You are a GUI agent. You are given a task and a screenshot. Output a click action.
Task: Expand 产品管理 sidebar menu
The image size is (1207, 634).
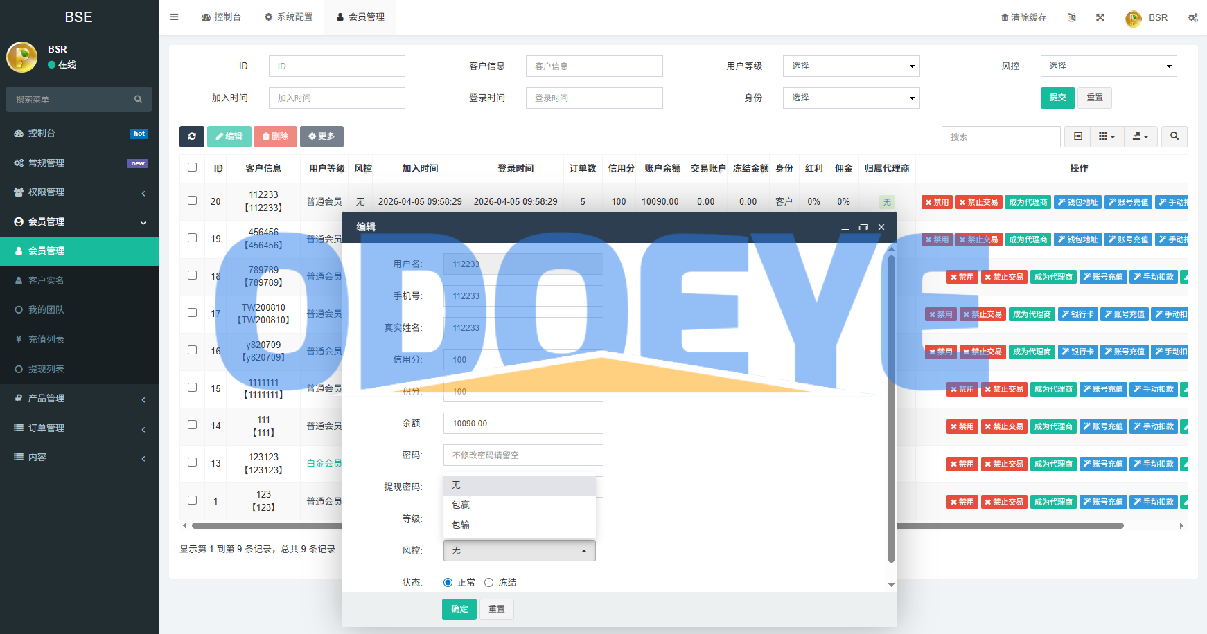[x=79, y=398]
